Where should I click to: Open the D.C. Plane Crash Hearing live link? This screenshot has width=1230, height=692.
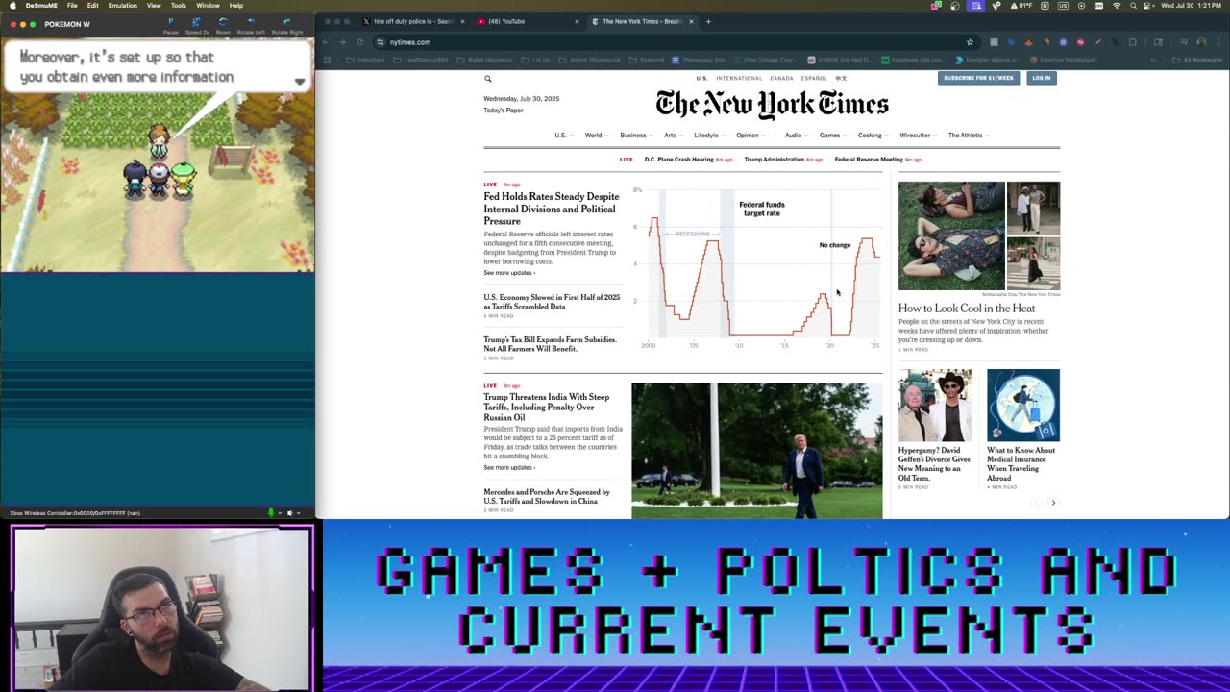tap(678, 160)
